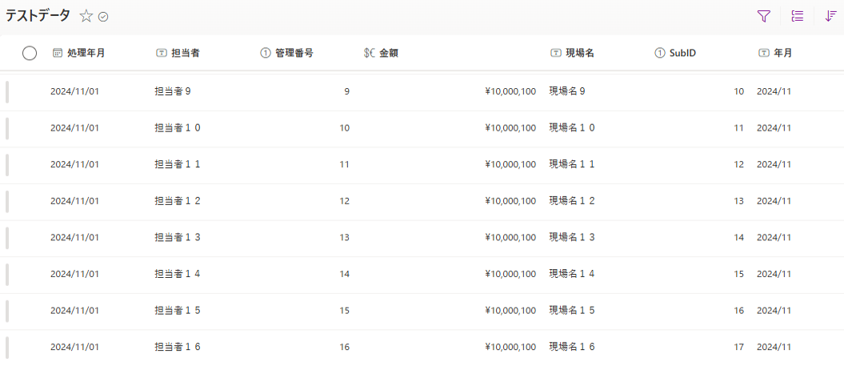Favorite the テストデータ list with the star
Viewport: 844px width, 366px height.
coord(86,16)
